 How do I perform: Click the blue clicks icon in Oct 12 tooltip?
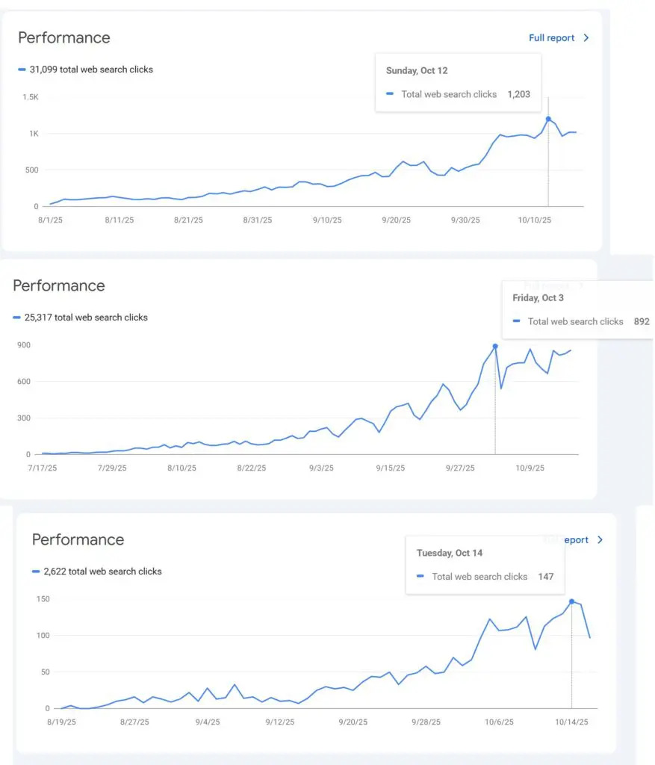point(389,94)
